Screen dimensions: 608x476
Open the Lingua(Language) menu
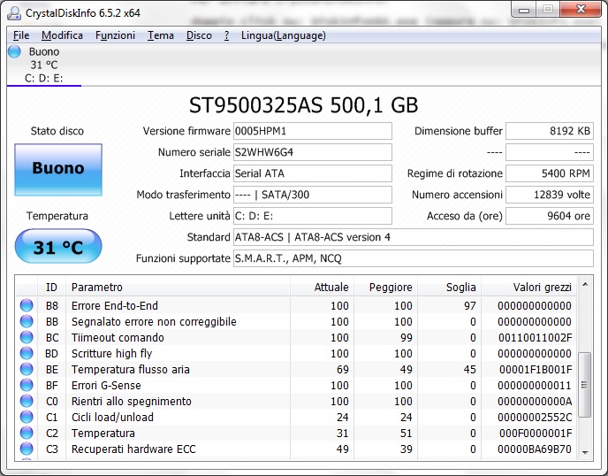284,35
